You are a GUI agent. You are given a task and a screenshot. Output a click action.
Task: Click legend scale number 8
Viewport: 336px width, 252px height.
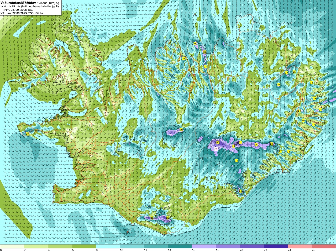pos(97,250)
